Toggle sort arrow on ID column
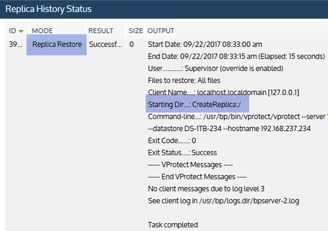 pyautogui.click(x=21, y=31)
